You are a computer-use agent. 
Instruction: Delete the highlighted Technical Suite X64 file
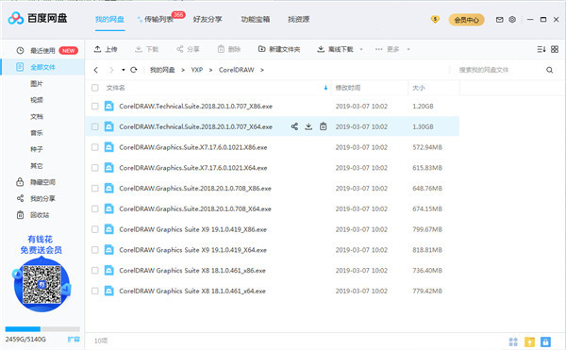coord(323,126)
